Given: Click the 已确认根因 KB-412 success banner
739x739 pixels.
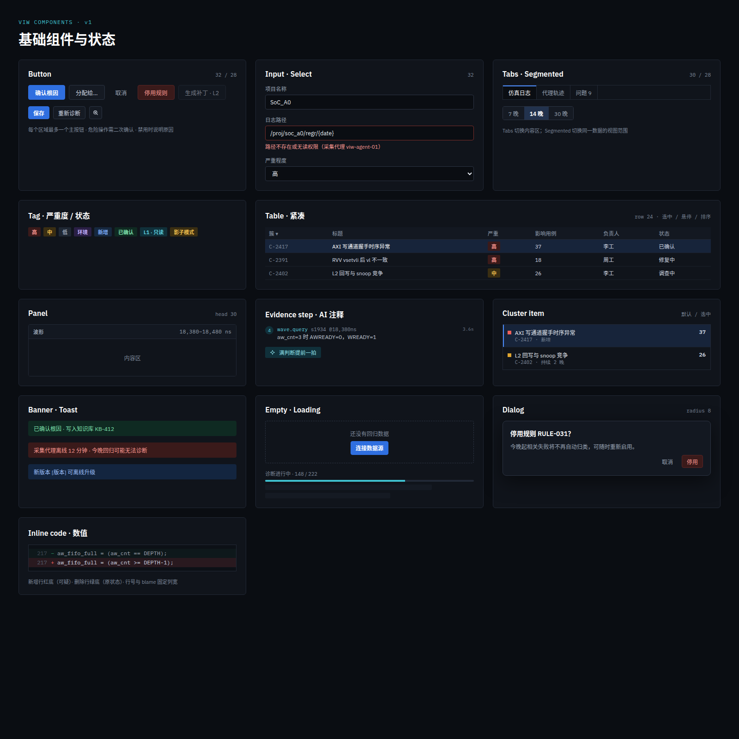Looking at the screenshot, I should tap(132, 428).
